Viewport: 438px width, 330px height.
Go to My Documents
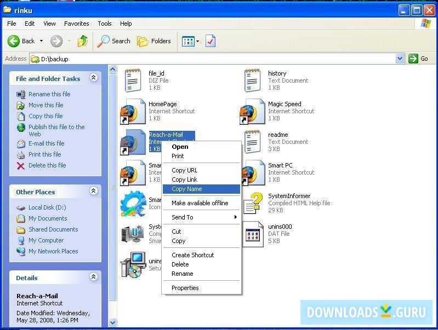coord(48,218)
